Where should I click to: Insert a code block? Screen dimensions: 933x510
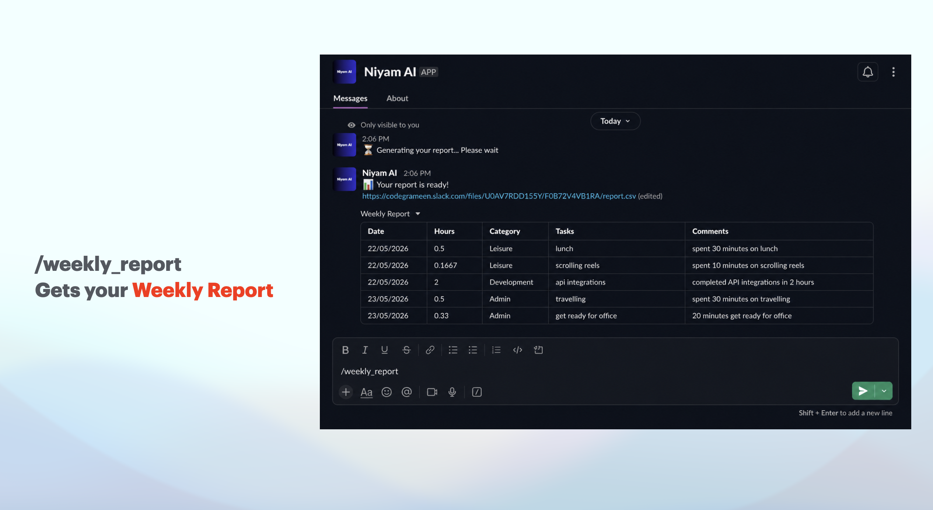(538, 350)
